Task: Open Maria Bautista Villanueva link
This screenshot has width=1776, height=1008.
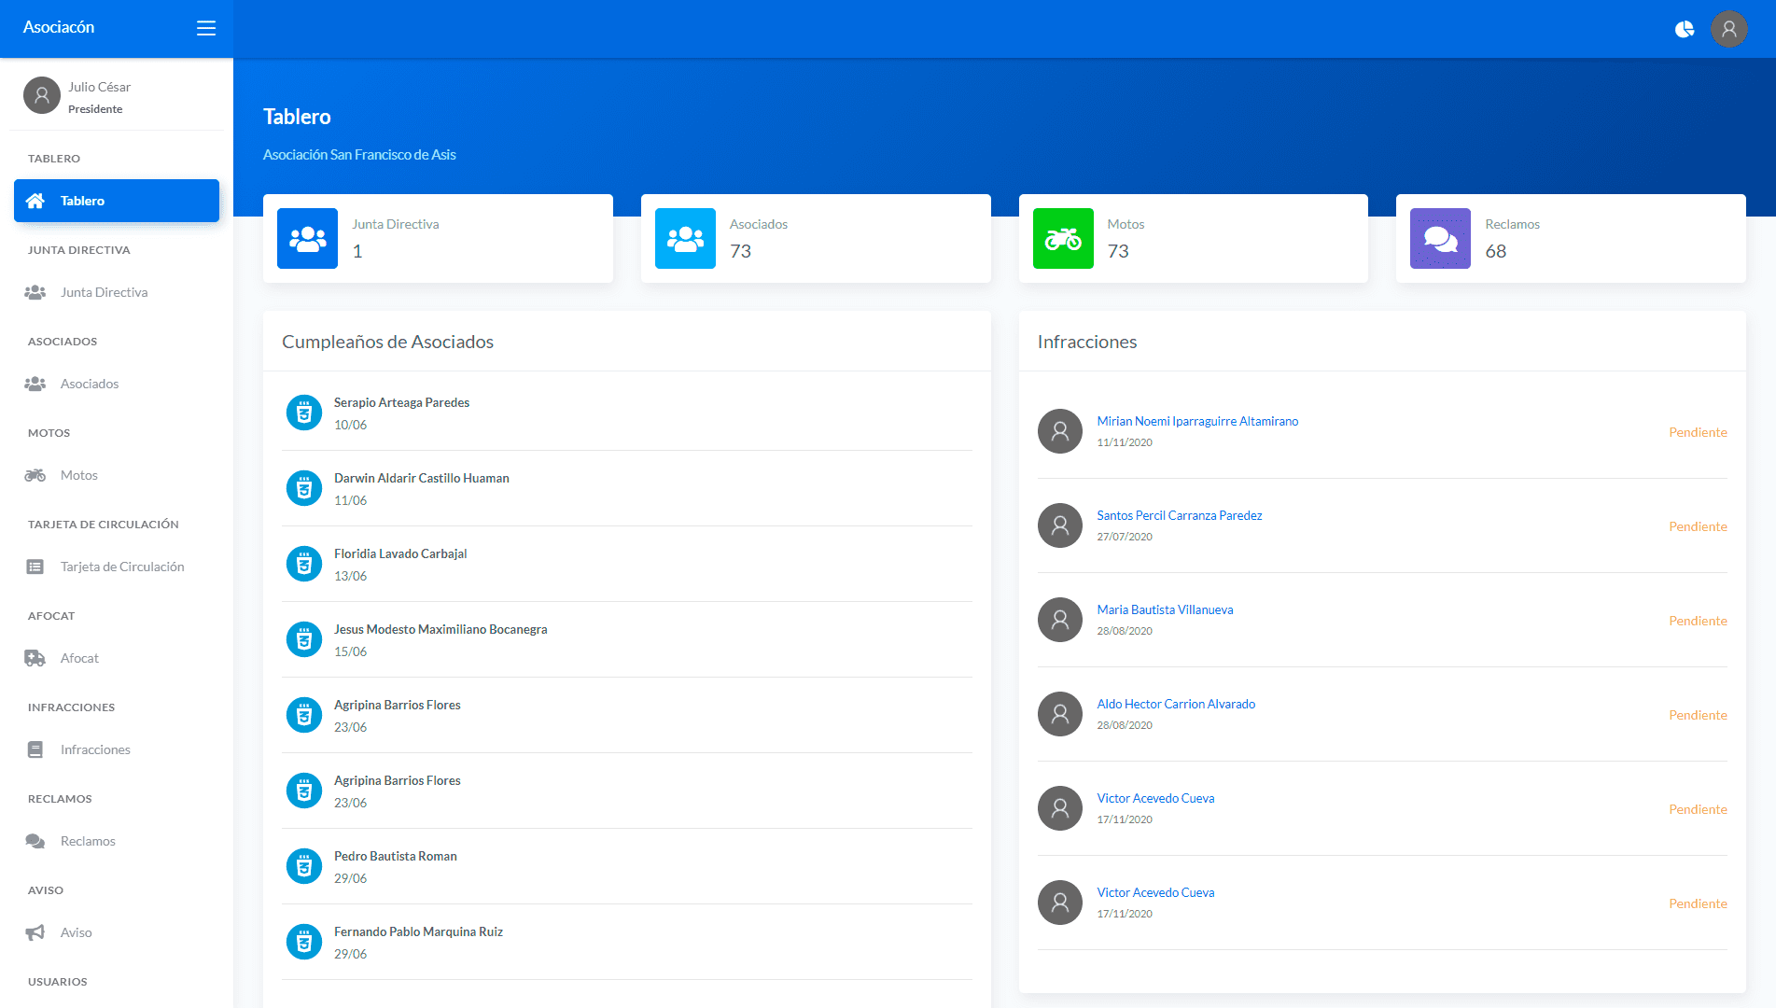Action: 1165,609
